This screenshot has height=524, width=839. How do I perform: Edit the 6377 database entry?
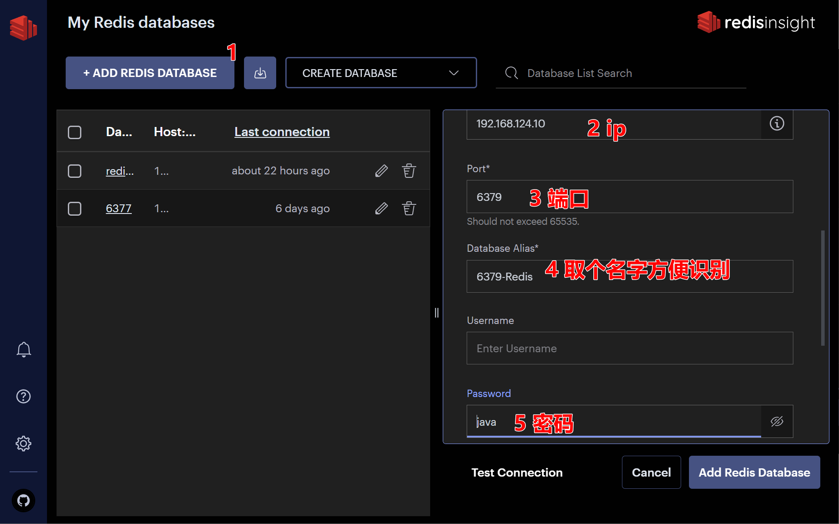pos(381,208)
